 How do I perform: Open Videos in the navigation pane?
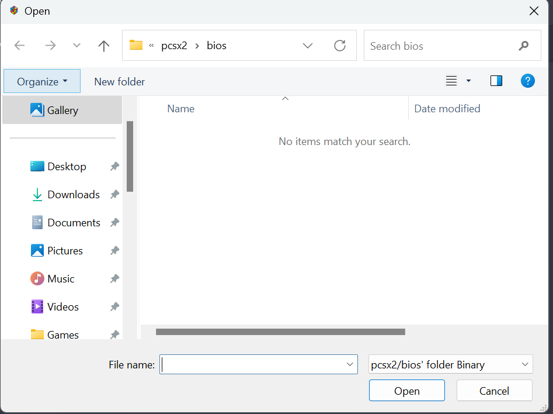pos(63,306)
